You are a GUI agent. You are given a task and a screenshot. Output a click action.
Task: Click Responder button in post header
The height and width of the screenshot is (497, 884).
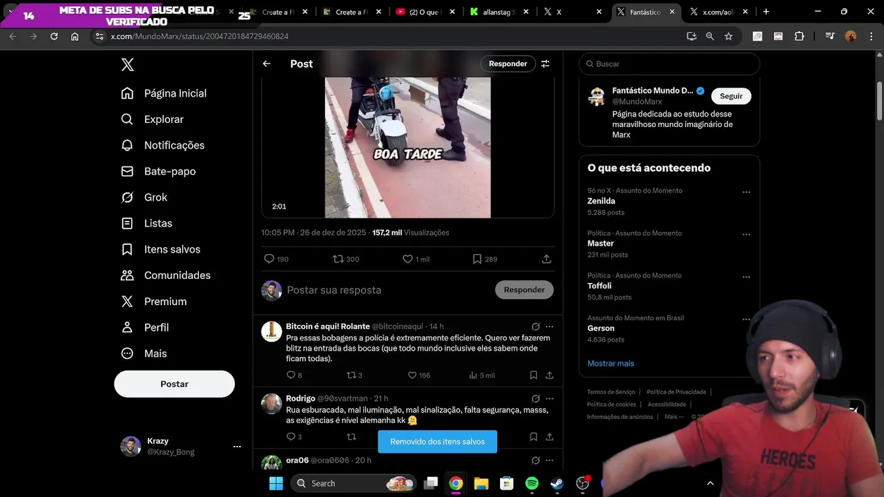pyautogui.click(x=508, y=64)
